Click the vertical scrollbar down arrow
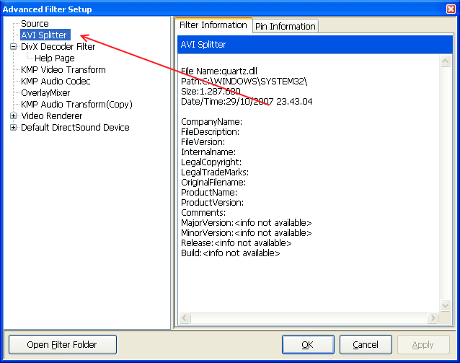This screenshot has width=460, height=363. tap(445, 305)
